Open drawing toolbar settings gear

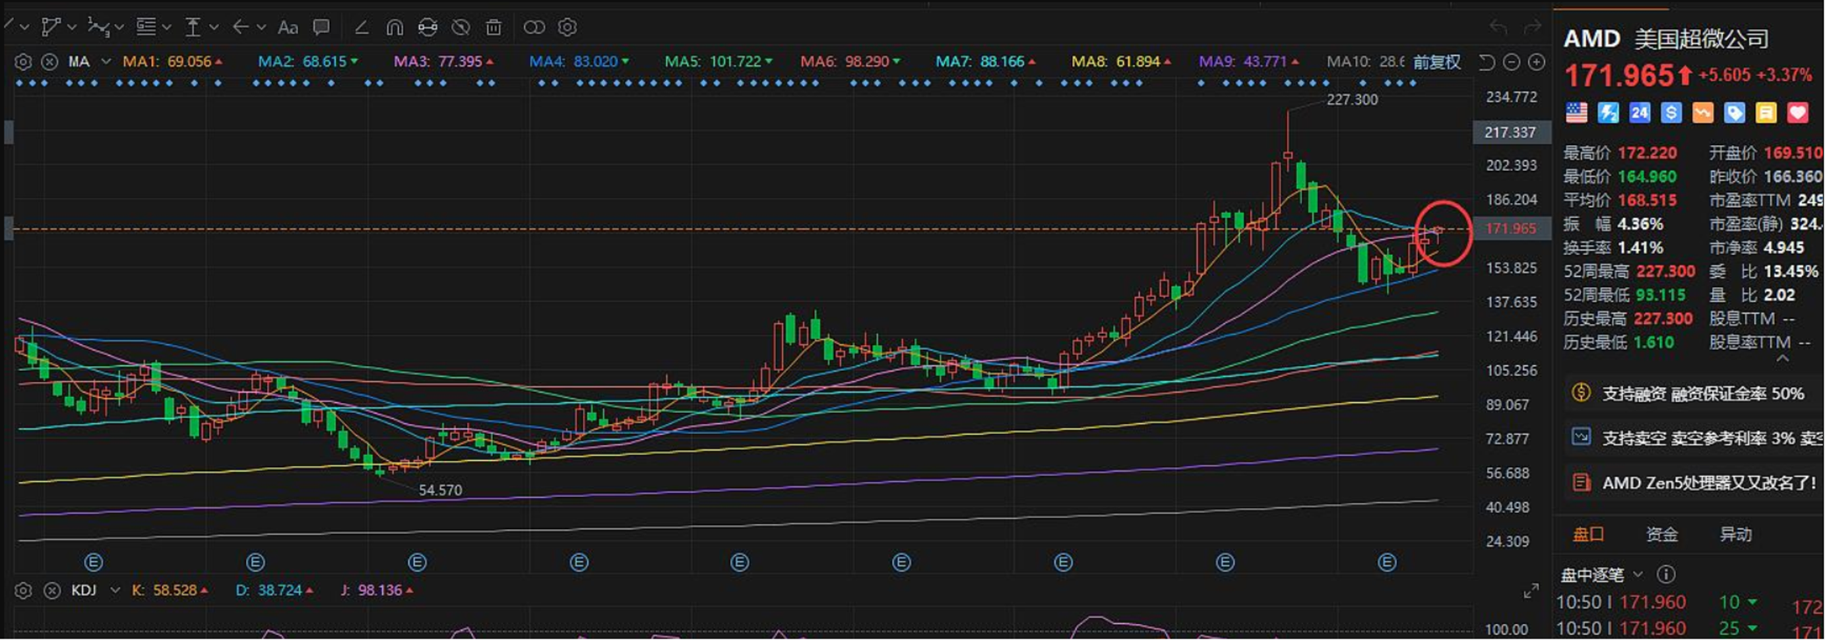point(567,28)
